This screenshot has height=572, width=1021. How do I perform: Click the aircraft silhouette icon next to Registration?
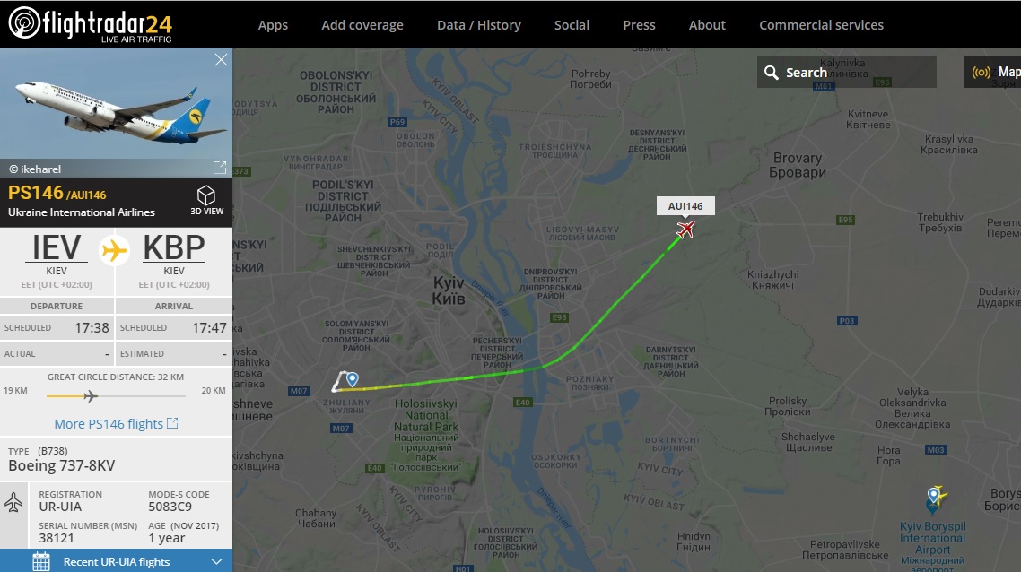pyautogui.click(x=13, y=502)
